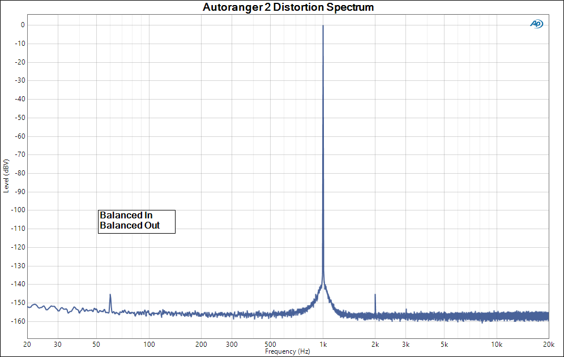Click the 3k frequency axis tick label

point(406,345)
